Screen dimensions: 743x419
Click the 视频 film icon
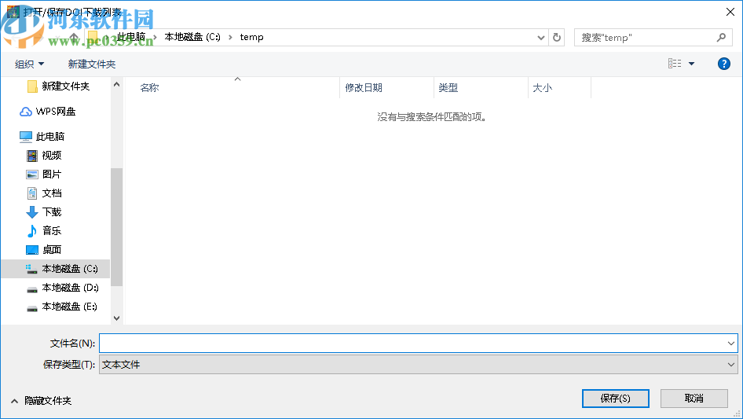click(31, 156)
